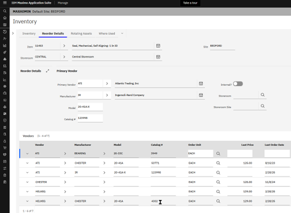The width and height of the screenshot is (291, 213).
Task: Click Last Price field in BEARING row
Action: point(240,154)
